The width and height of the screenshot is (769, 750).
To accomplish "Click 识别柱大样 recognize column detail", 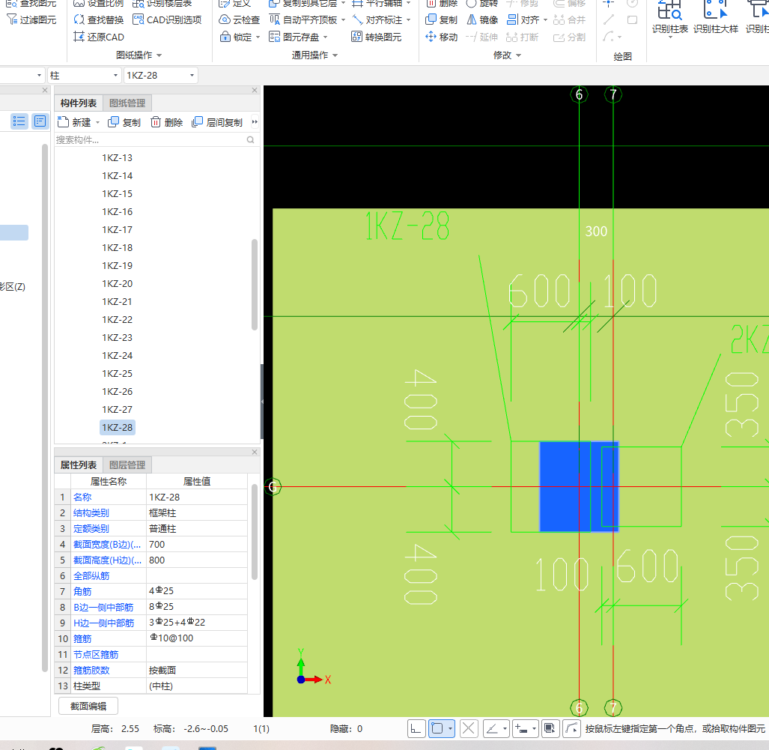I will (x=716, y=18).
